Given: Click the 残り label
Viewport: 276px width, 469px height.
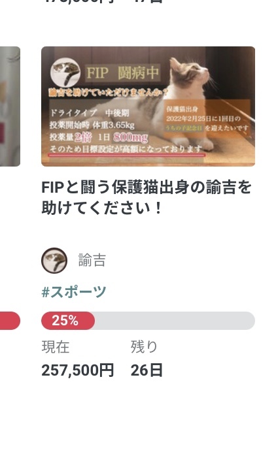Looking at the screenshot, I should click(144, 347).
